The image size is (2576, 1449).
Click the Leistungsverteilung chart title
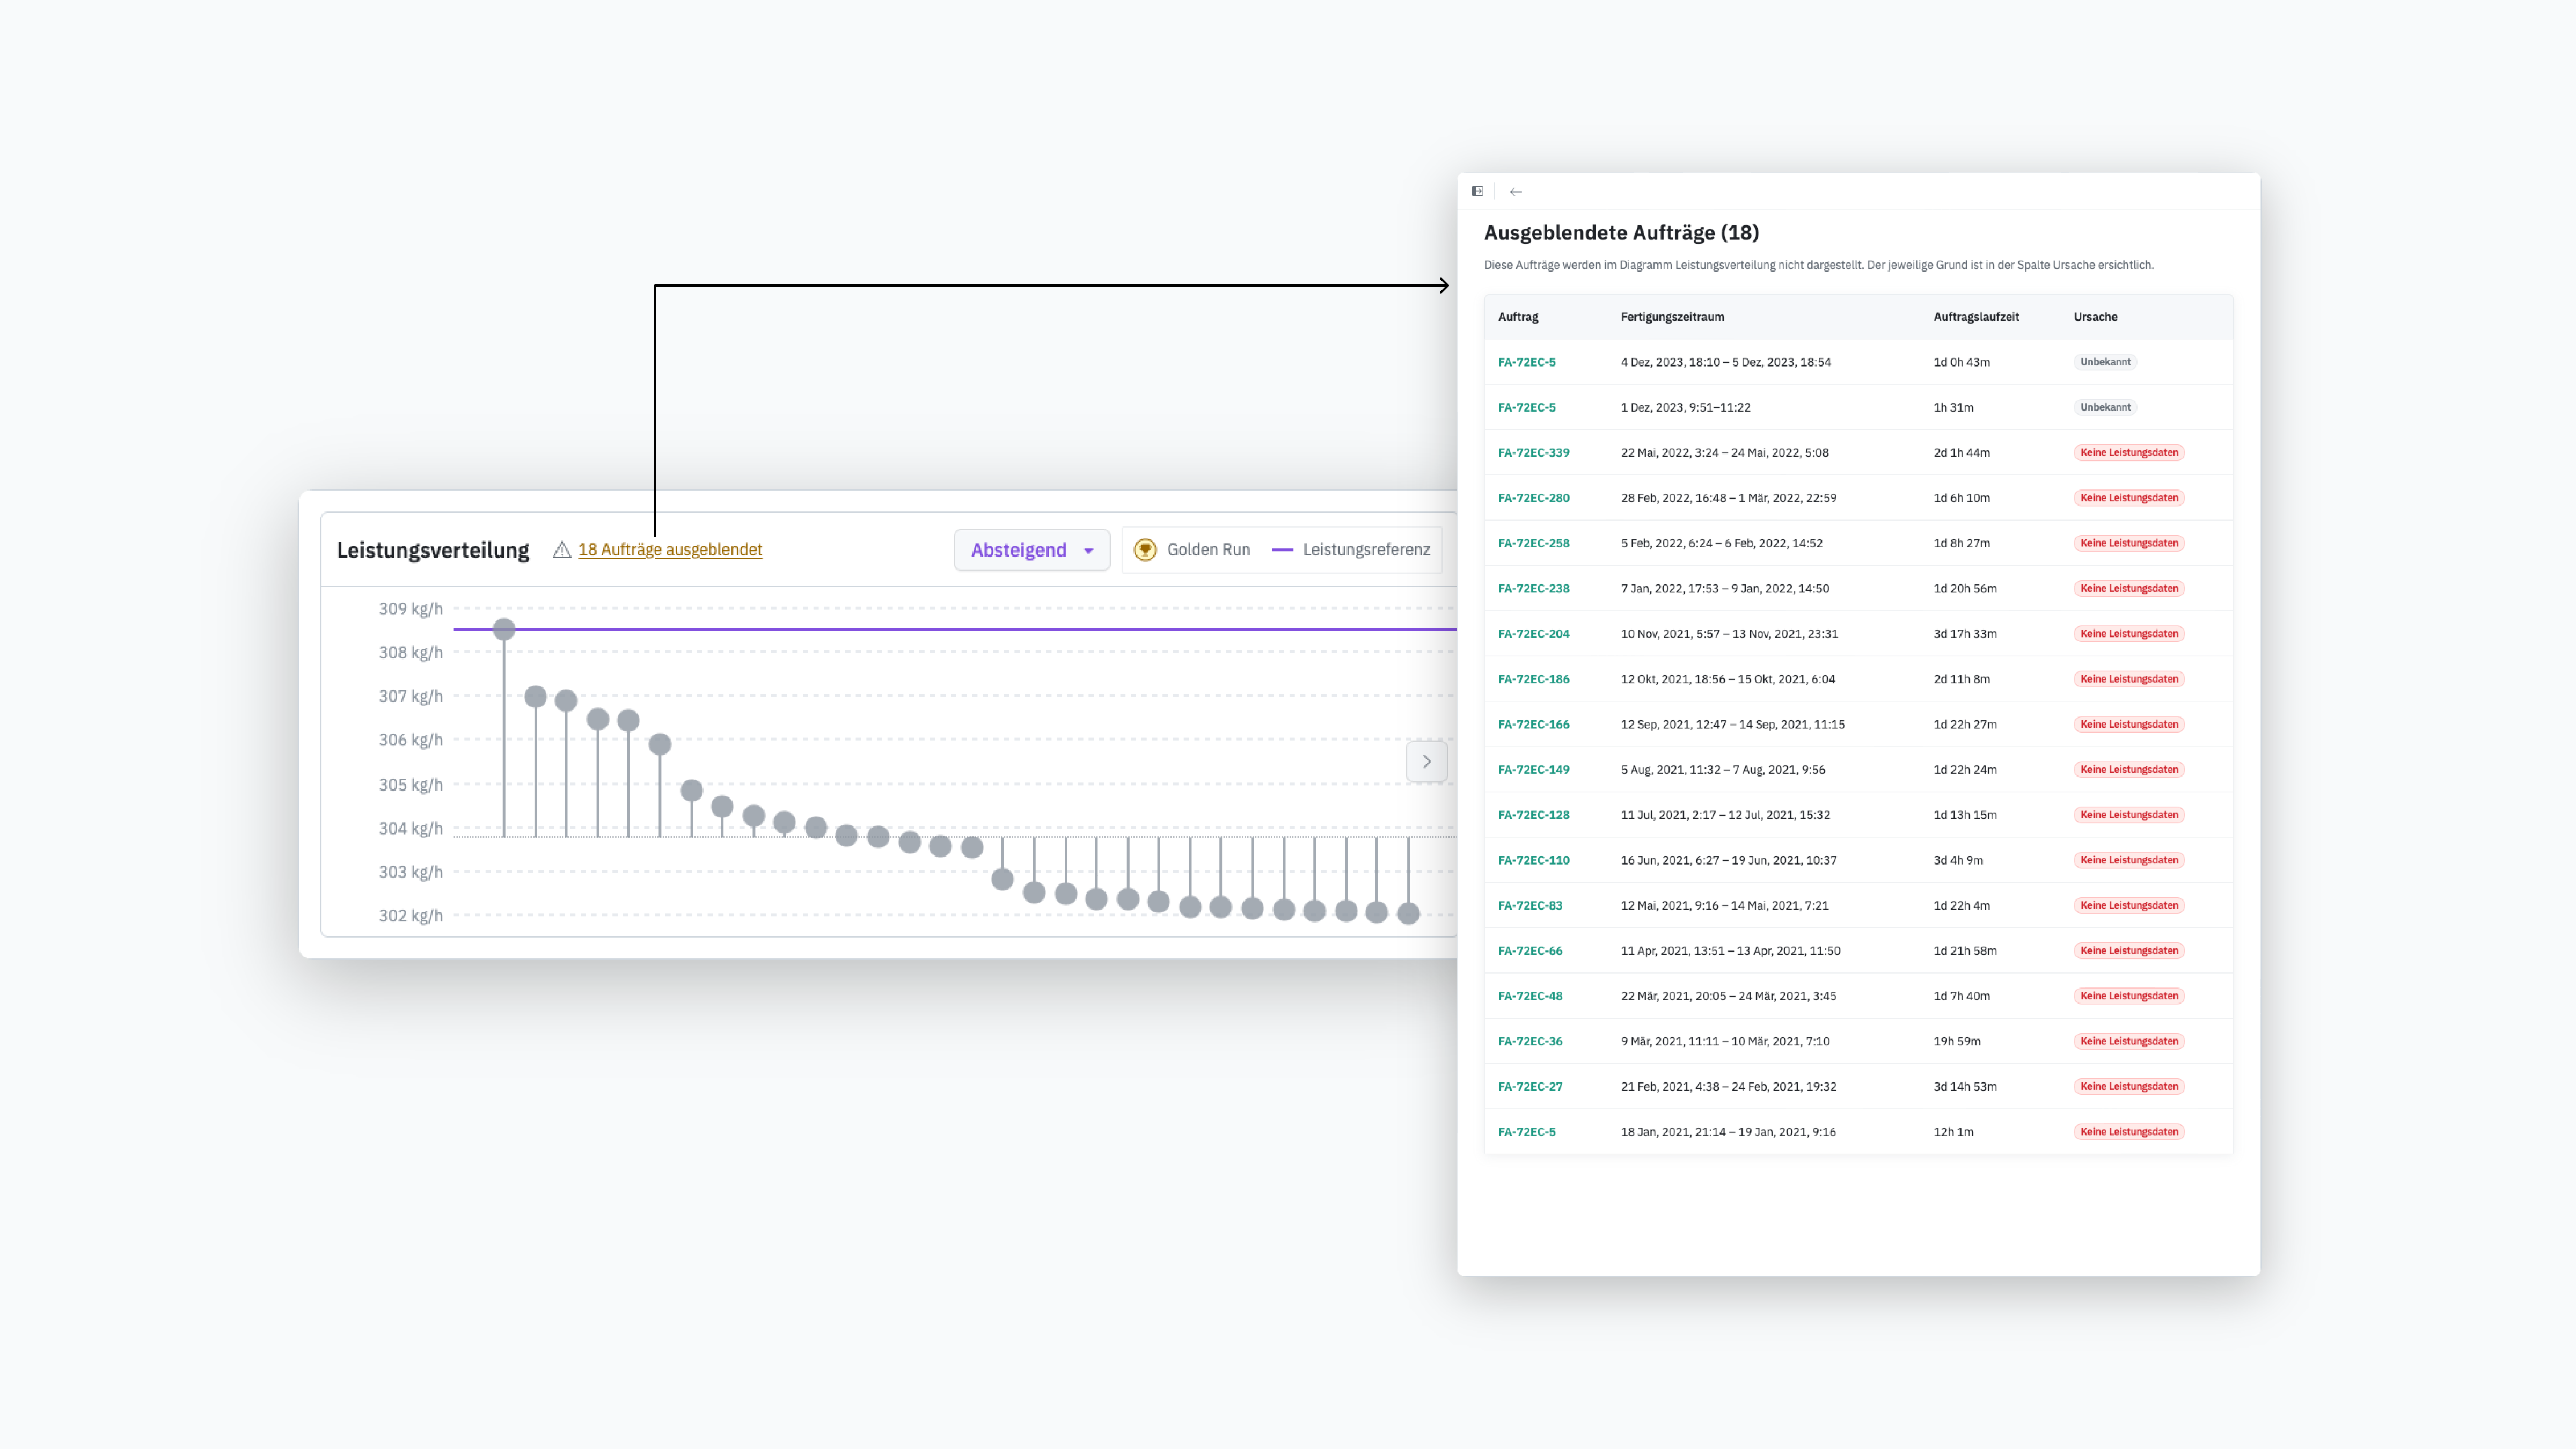[433, 550]
